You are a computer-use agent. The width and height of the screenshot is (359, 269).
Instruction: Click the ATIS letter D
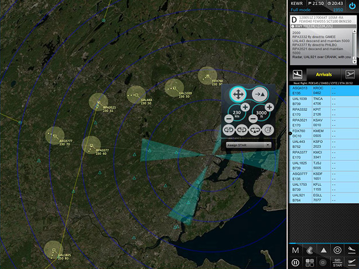(294, 19)
